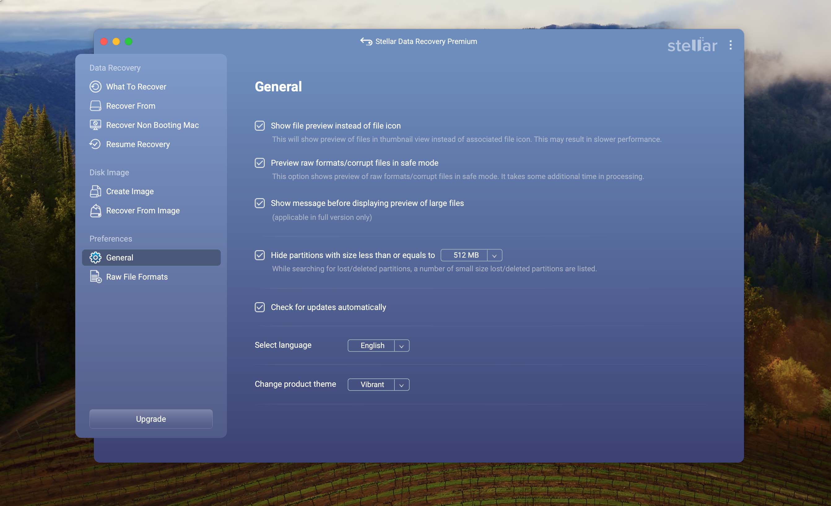Click the safe mode processing time description

458,177
